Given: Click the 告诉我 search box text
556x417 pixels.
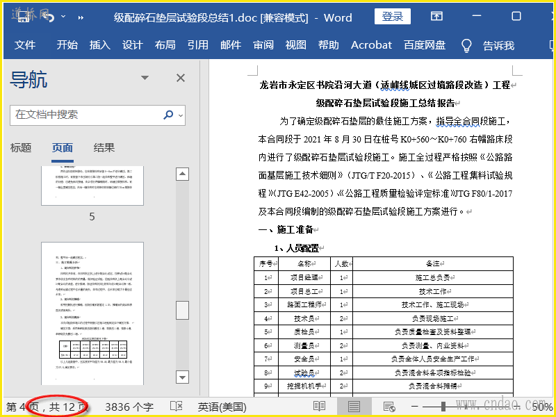Looking at the screenshot, I should [x=498, y=45].
